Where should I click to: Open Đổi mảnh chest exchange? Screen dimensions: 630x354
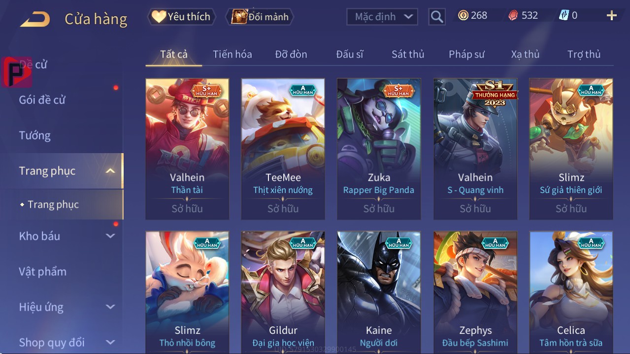click(x=260, y=17)
